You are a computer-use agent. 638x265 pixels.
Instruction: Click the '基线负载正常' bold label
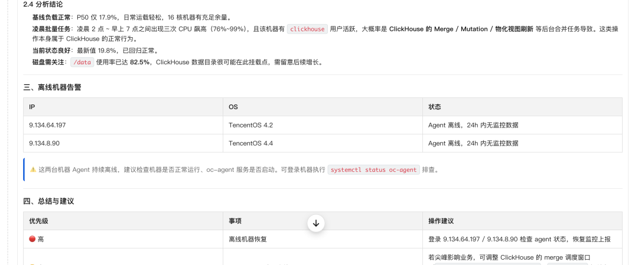pos(51,18)
